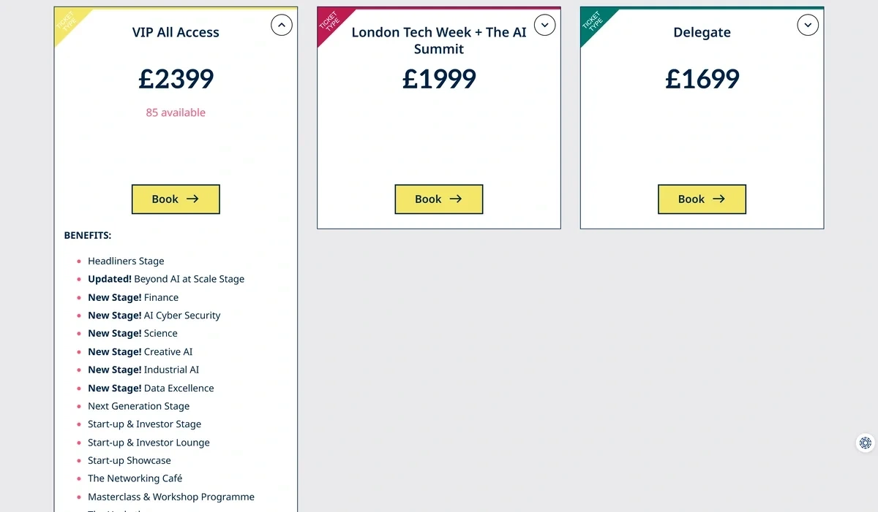
Task: Click the "85 available" availability text
Action: coord(176,112)
